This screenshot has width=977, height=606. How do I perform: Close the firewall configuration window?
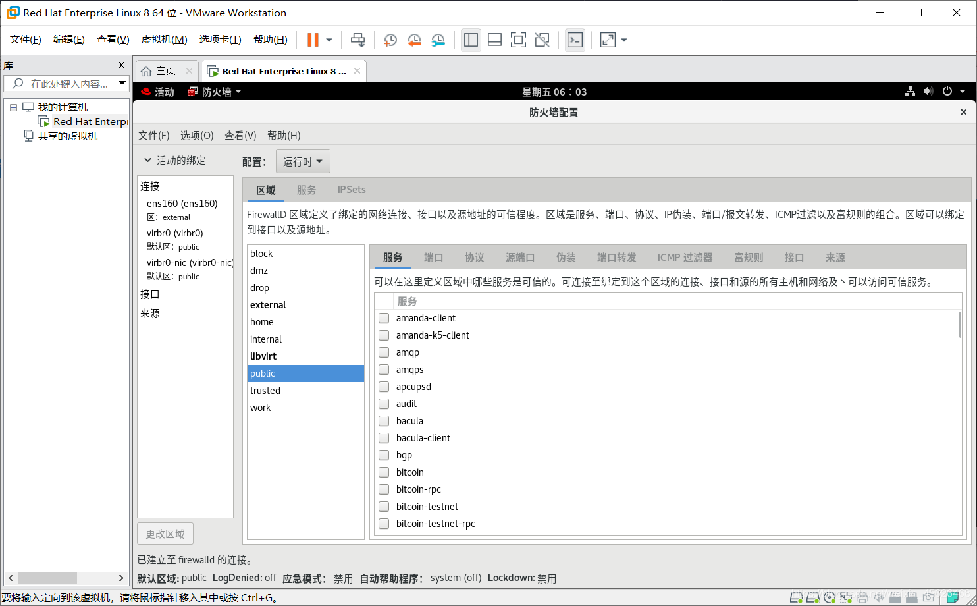(964, 112)
